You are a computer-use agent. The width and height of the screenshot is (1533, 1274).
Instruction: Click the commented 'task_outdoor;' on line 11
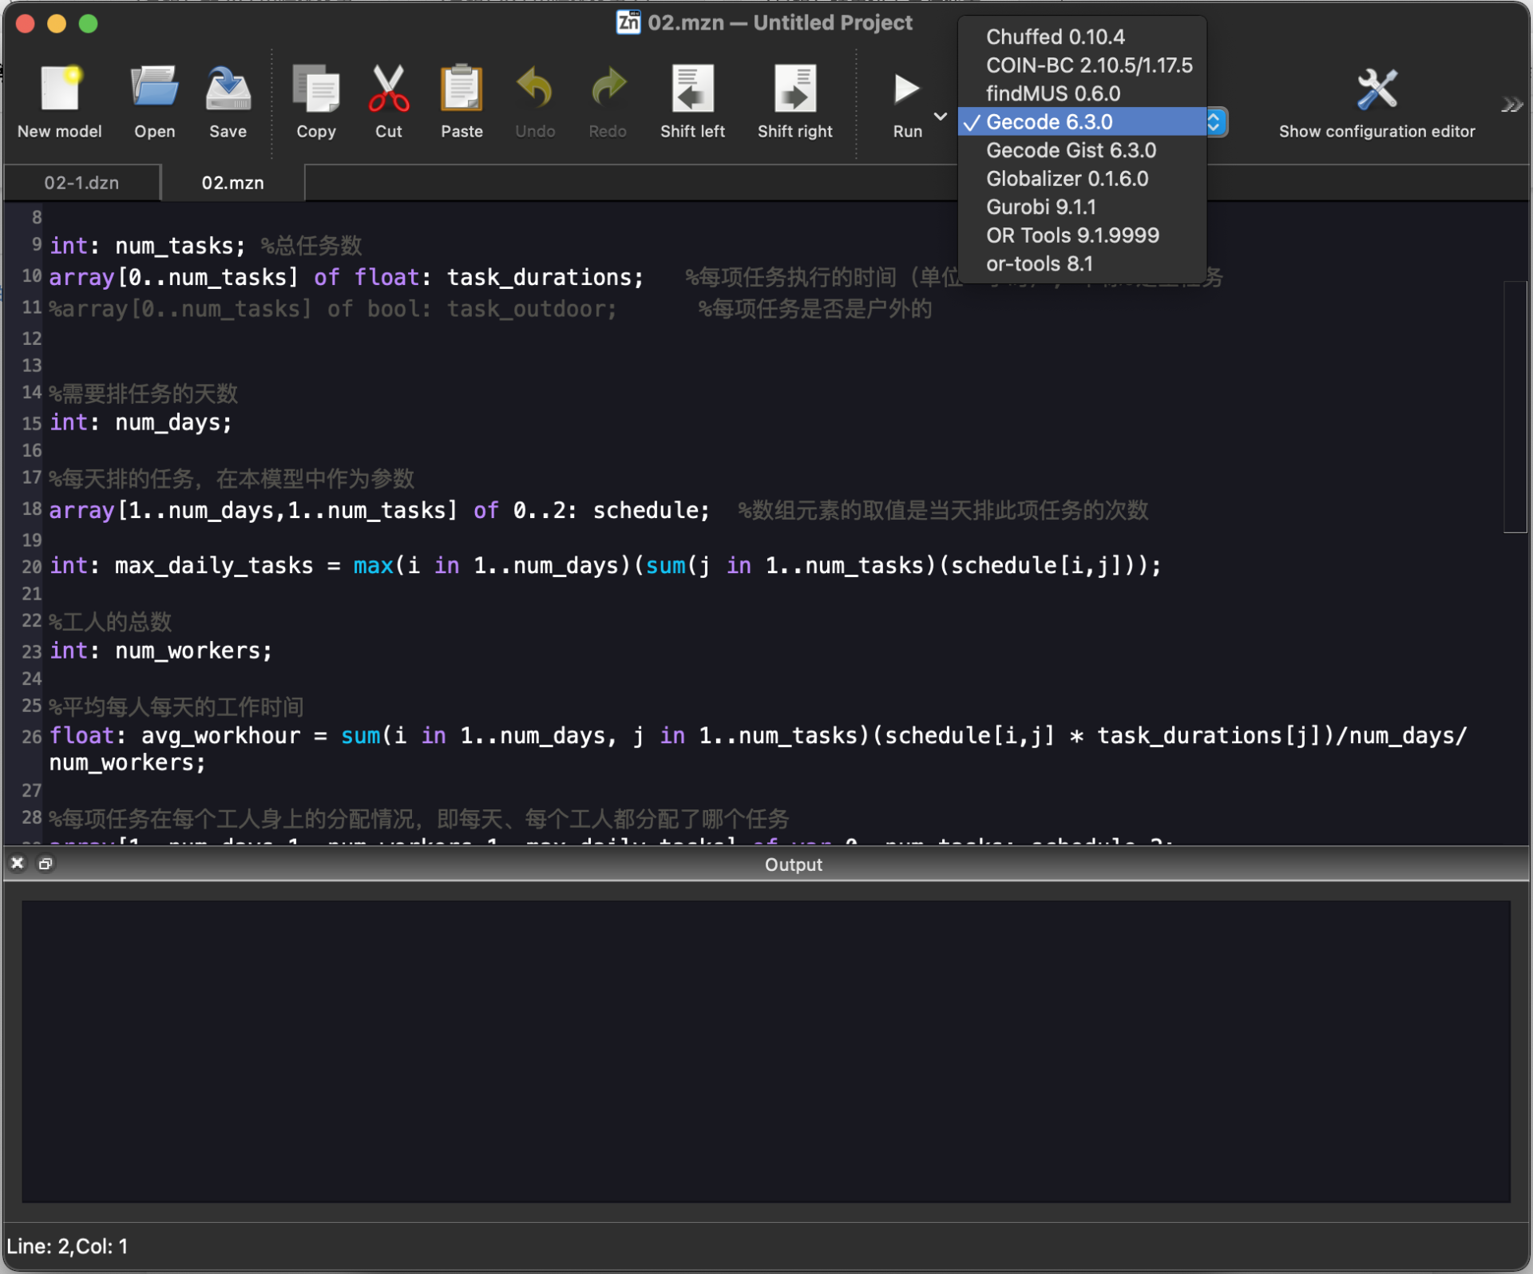pyautogui.click(x=532, y=309)
